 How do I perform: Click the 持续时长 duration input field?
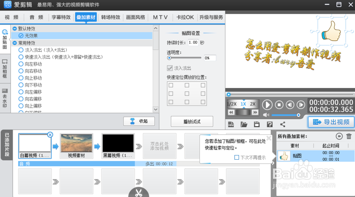(193, 42)
